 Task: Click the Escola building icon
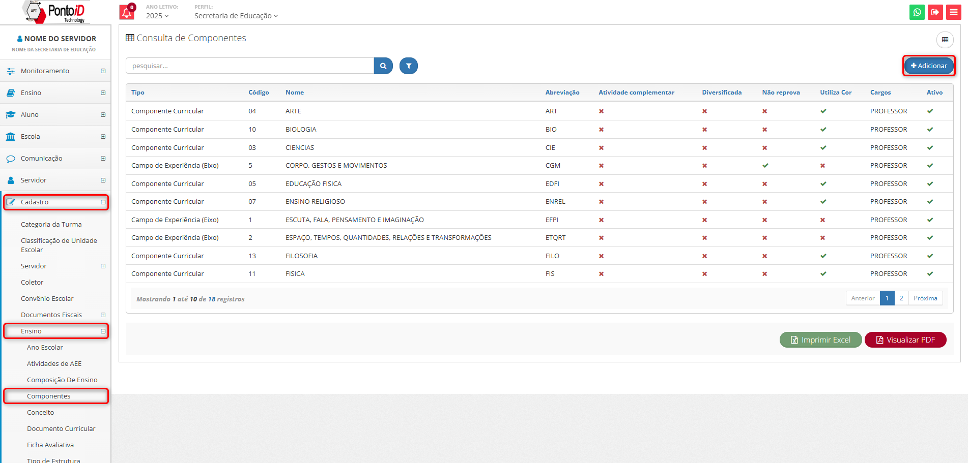(x=11, y=137)
